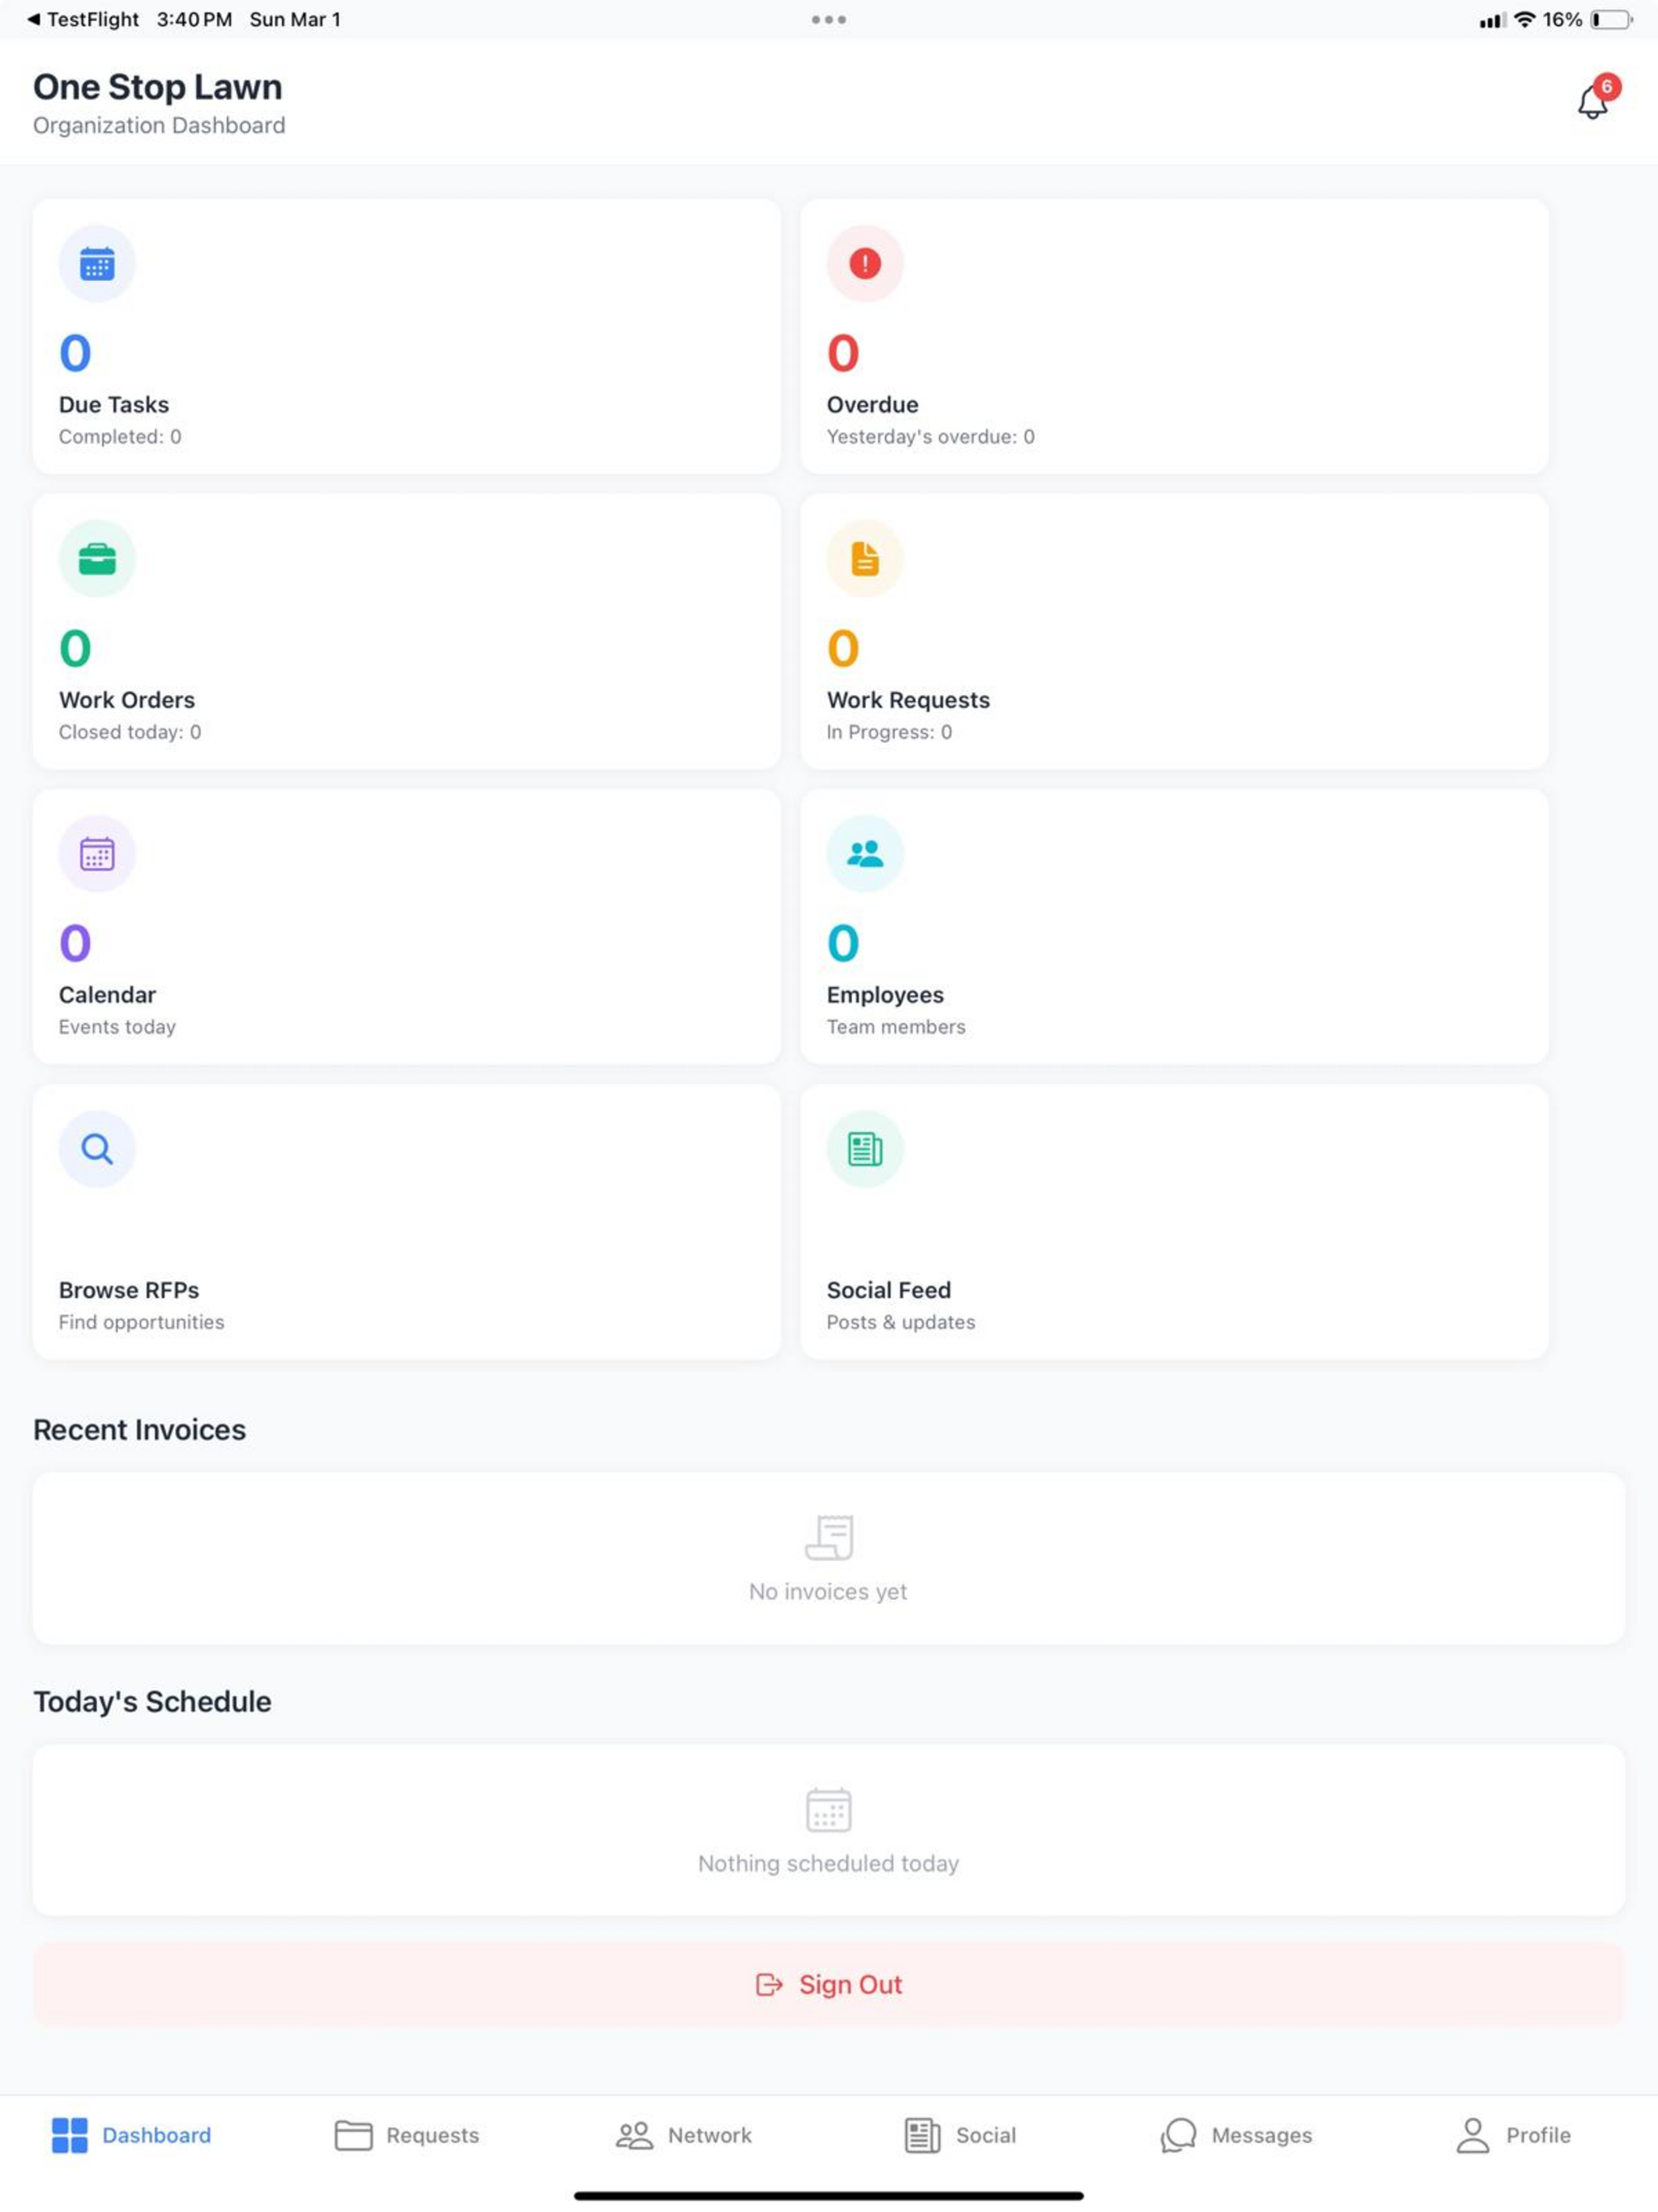This screenshot has width=1658, height=2212.
Task: Open the Work Requests card title
Action: point(909,700)
